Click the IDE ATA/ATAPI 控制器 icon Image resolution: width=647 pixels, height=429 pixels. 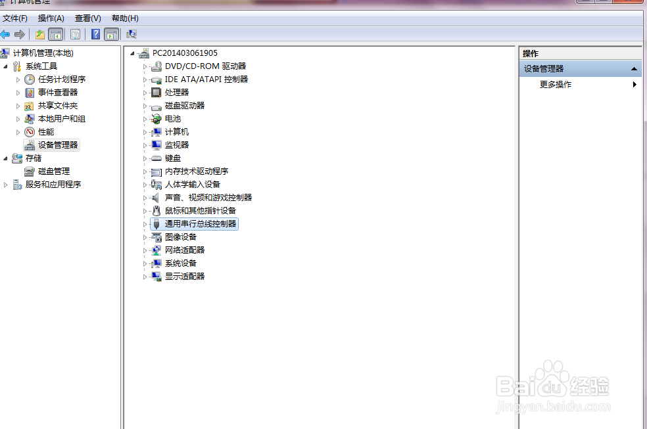[156, 79]
